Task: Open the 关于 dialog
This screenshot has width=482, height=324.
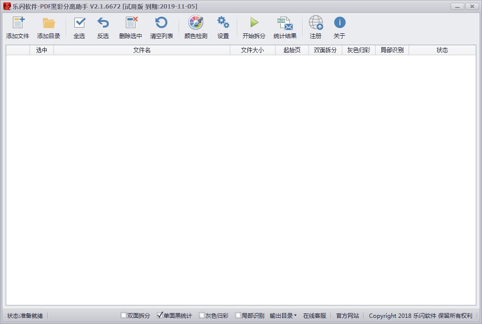Action: 339,27
